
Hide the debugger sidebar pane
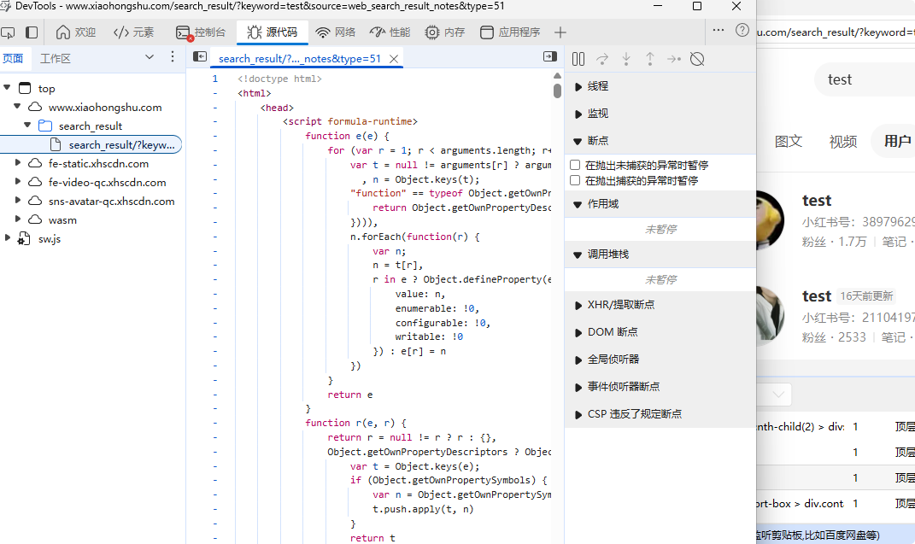(x=549, y=57)
